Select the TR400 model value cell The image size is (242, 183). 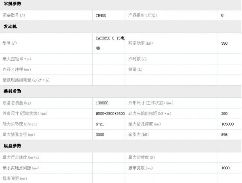pos(101,15)
